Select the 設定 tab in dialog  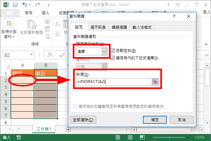pyautogui.click(x=79, y=27)
